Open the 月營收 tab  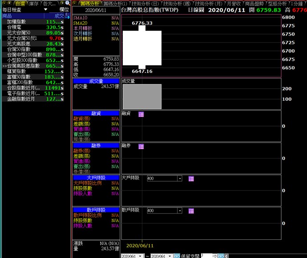point(234,3)
